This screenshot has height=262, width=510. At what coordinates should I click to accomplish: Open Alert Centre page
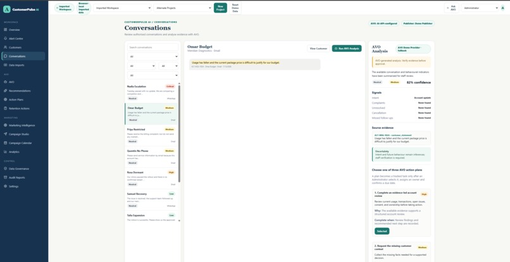[22, 39]
